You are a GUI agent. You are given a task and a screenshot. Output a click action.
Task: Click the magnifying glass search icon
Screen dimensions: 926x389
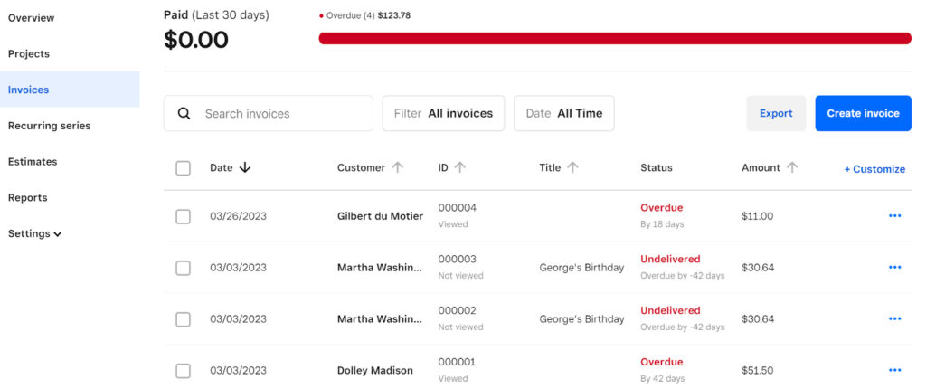184,114
